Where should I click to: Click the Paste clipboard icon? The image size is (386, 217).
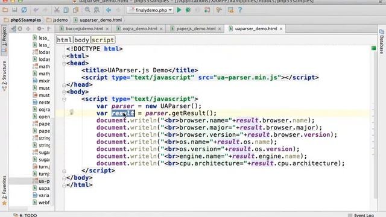tap(75, 10)
